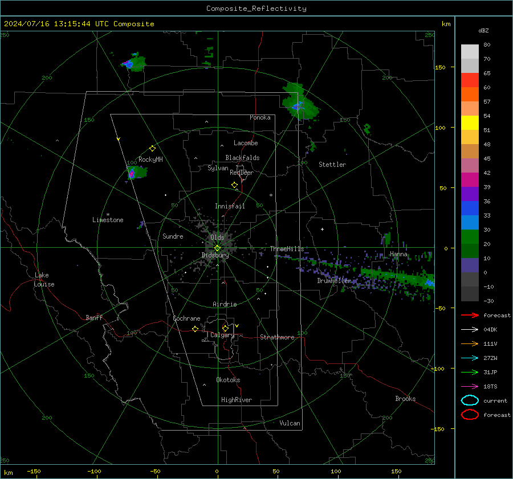
Task: Click the Limestone label
Action: coord(108,220)
